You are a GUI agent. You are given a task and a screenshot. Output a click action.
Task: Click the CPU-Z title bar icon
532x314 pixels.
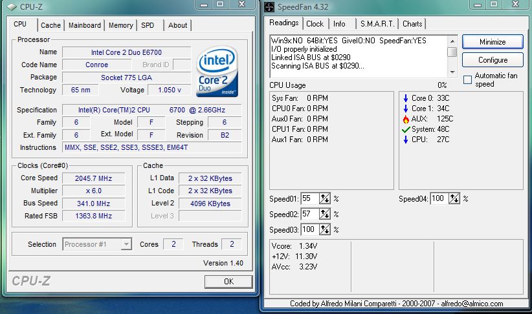click(12, 6)
